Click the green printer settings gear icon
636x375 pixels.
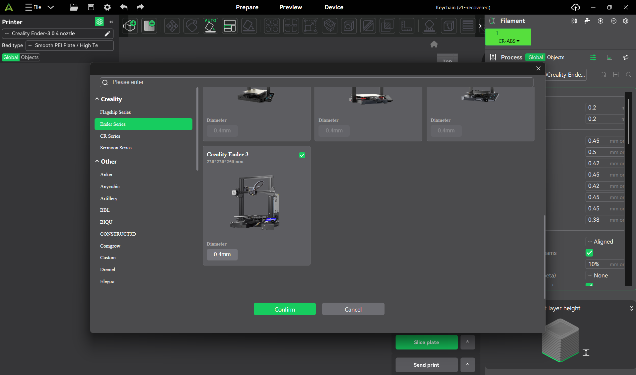[99, 22]
